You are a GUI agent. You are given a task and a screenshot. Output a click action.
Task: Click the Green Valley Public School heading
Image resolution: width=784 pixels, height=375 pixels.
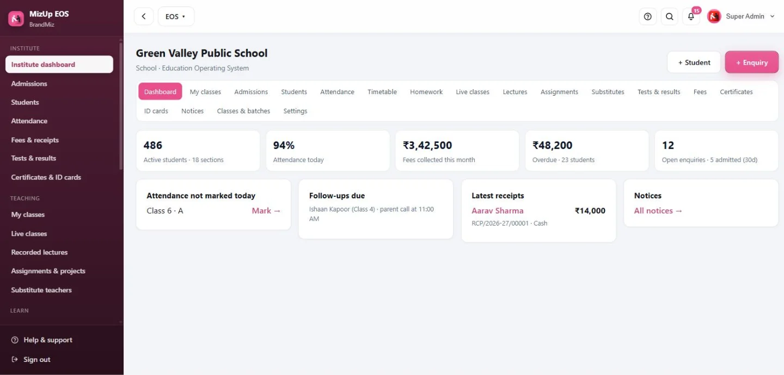click(202, 53)
